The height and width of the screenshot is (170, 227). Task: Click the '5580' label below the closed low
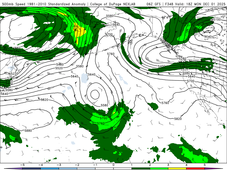pos(104,105)
